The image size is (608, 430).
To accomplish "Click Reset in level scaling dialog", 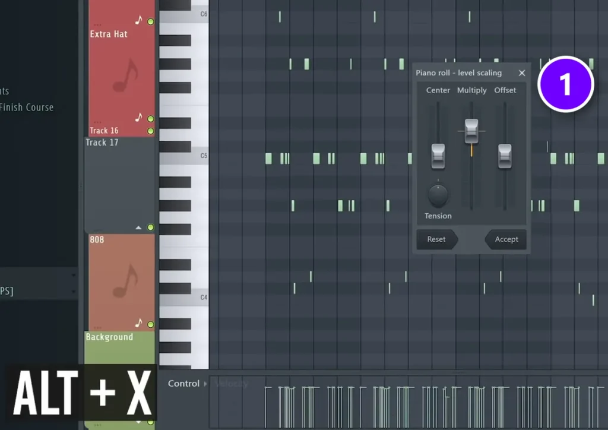I will click(437, 239).
